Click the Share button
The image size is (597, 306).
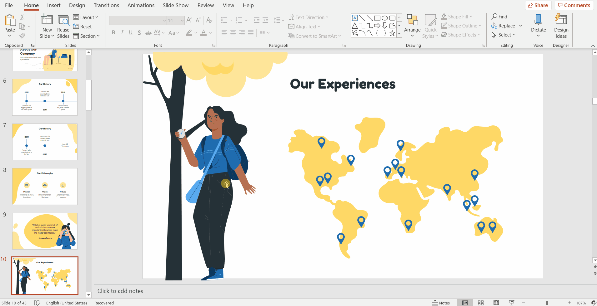point(538,5)
